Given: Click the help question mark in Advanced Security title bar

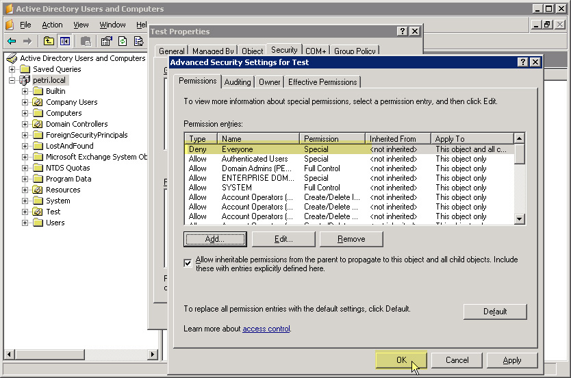Looking at the screenshot, I should [x=523, y=62].
